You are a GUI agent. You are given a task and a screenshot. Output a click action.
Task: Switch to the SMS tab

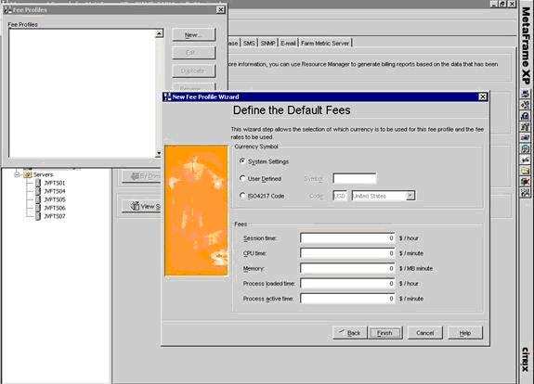point(249,44)
